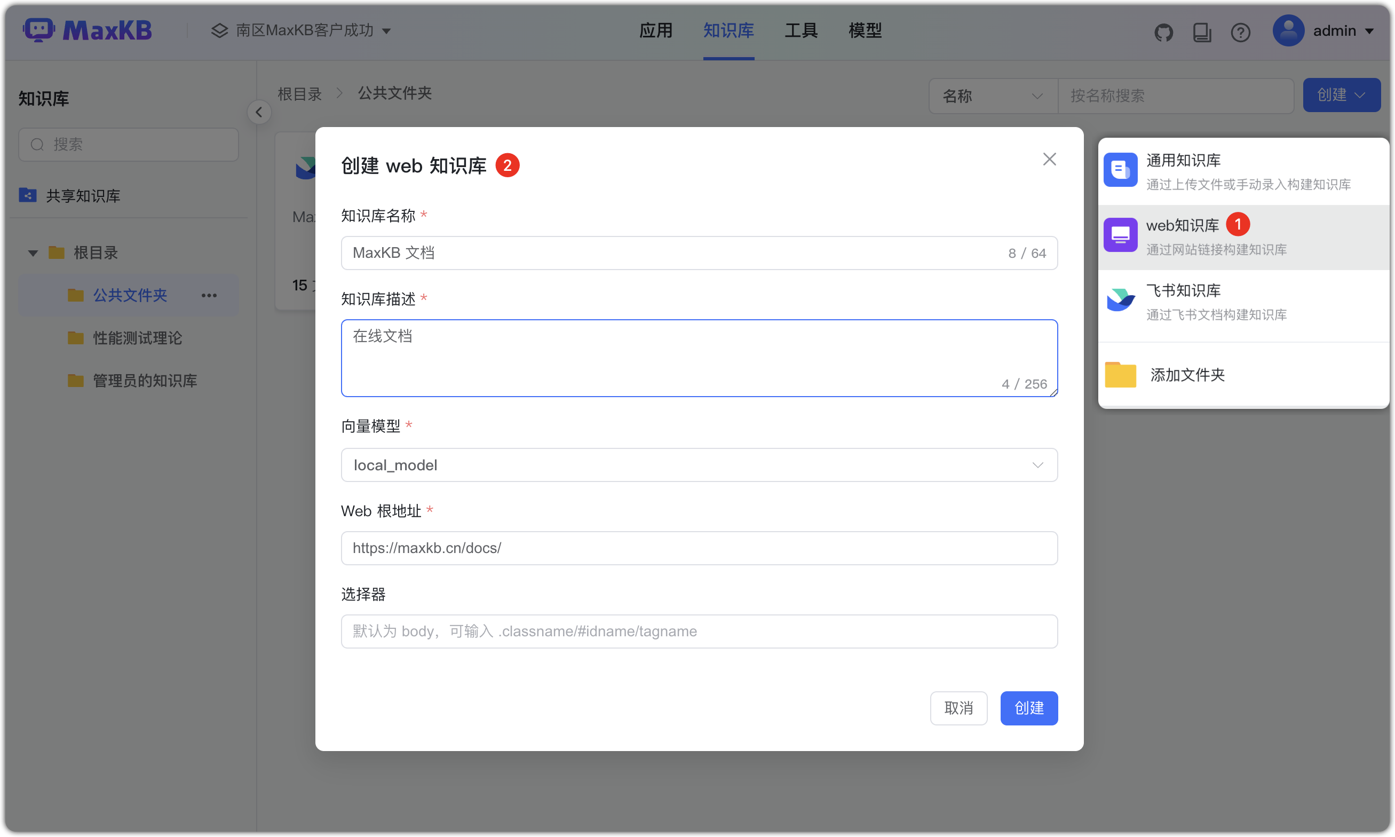Switch to the 工具 tab

coord(800,30)
